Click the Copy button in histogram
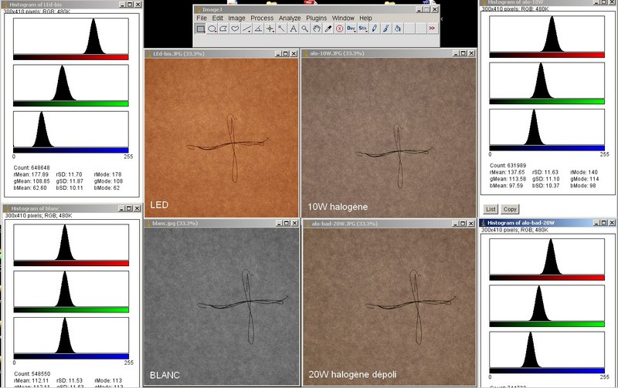Image resolution: width=618 pixels, height=388 pixels. click(509, 209)
